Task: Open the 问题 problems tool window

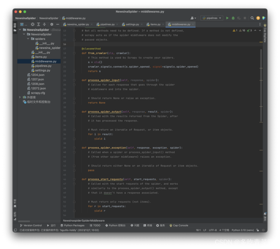Action: coord(135,225)
